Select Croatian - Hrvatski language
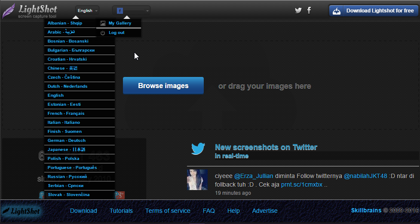 [80, 59]
